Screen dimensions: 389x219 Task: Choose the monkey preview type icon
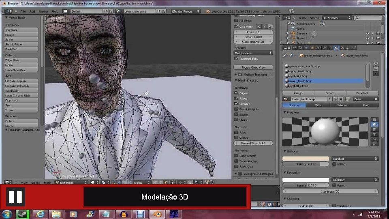374,134
